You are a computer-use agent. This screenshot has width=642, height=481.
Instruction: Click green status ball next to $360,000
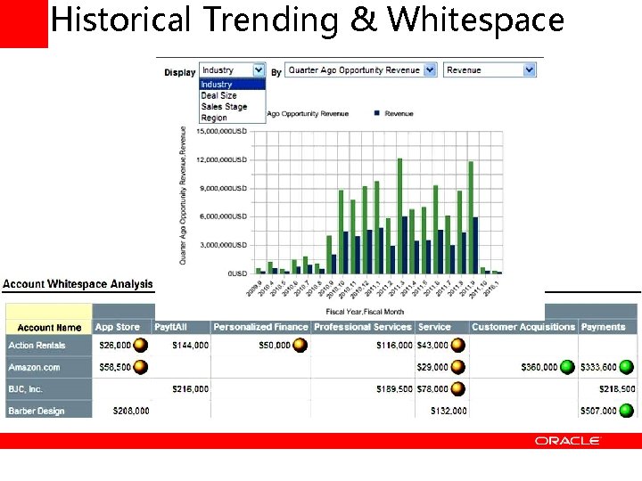coord(567,367)
